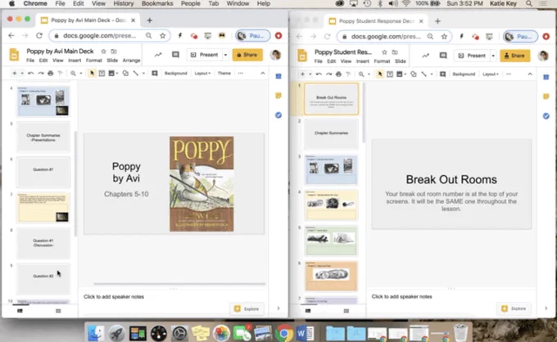The height and width of the screenshot is (342, 557).
Task: Open Format menu in Main Deck
Action: tap(93, 61)
